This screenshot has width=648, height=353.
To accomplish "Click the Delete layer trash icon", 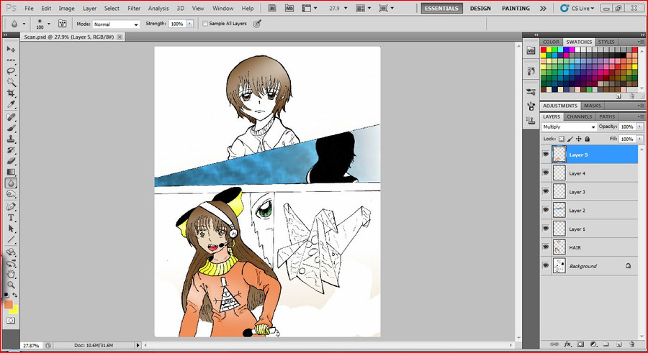I will (x=631, y=344).
